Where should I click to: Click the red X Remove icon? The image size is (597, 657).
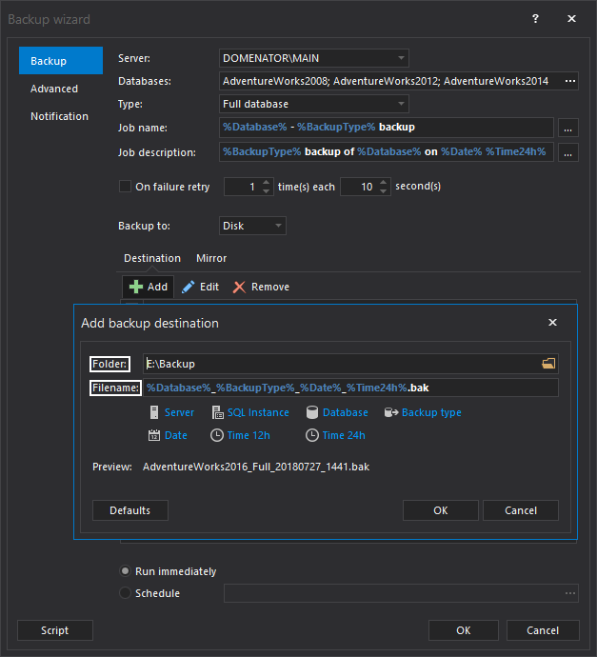click(x=239, y=287)
